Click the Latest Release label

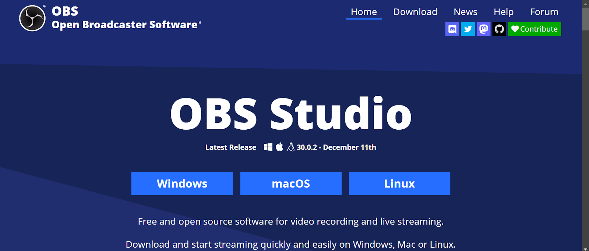point(231,147)
